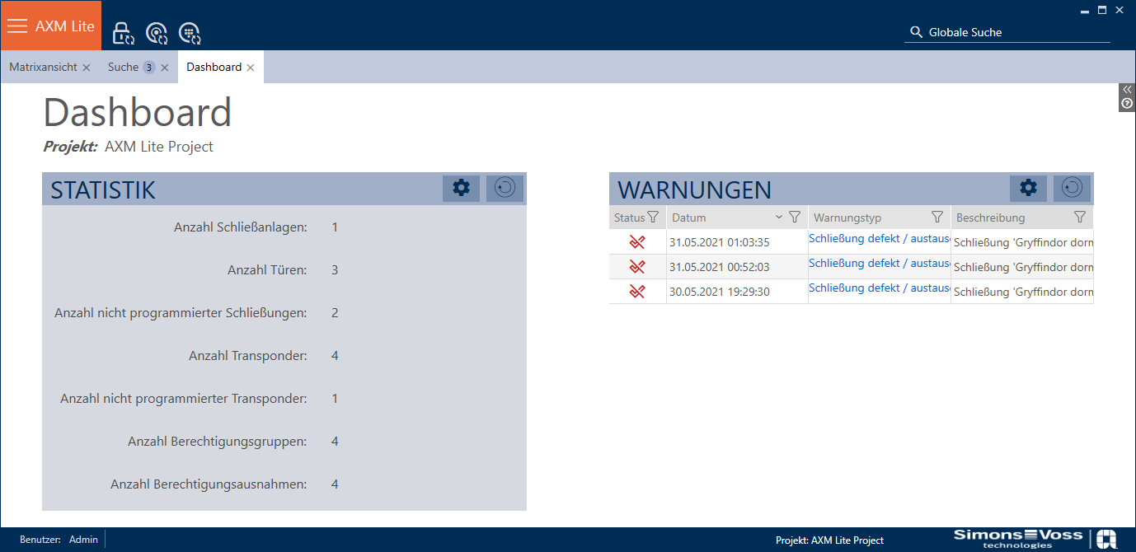Close the Dashboard tab
The image size is (1136, 552).
coord(251,68)
